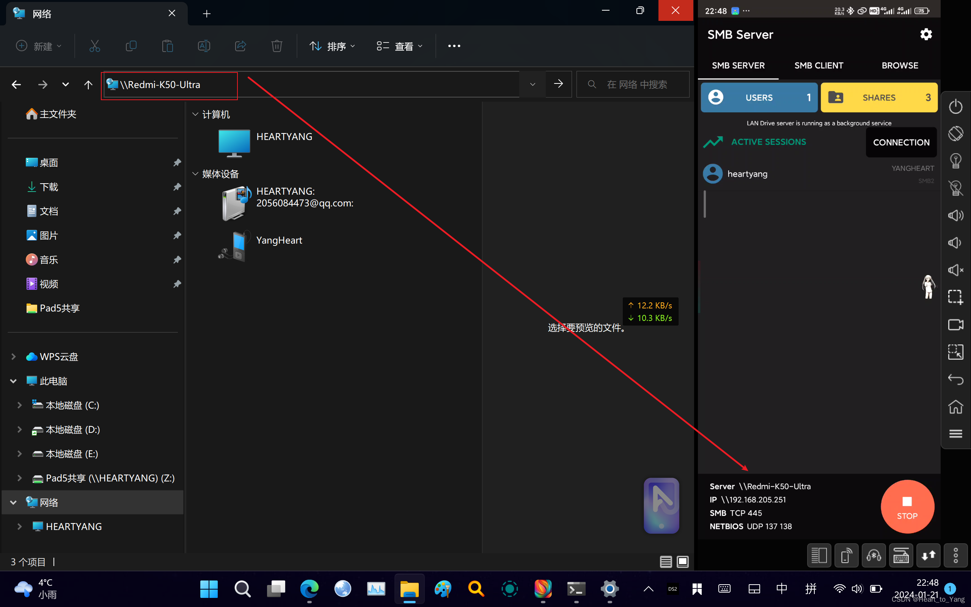The image size is (971, 607).
Task: Go up one folder level
Action: point(88,85)
